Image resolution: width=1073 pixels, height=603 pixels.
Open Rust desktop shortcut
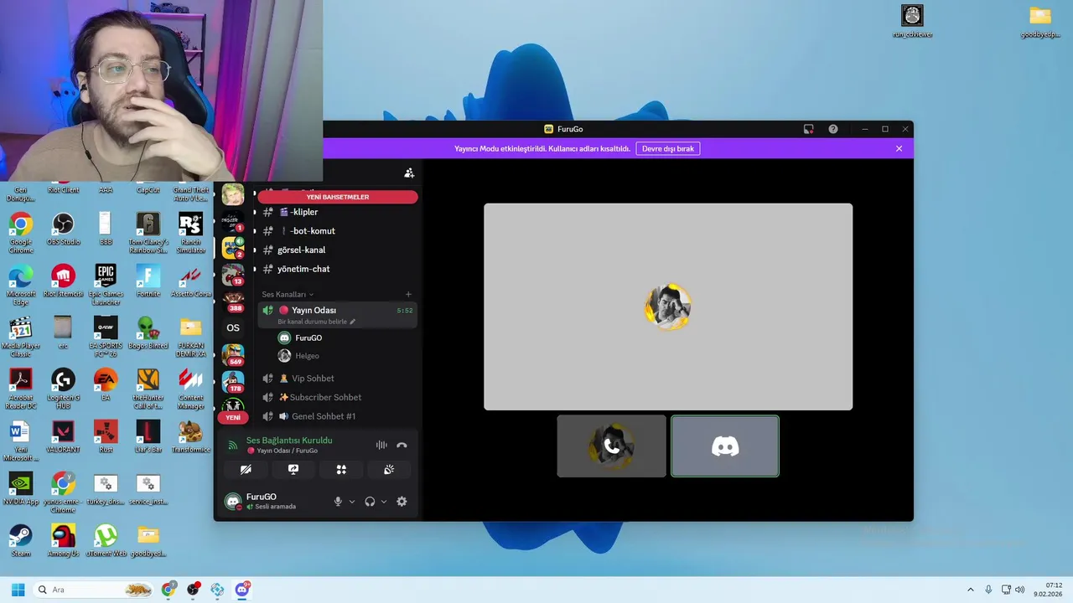(x=106, y=437)
